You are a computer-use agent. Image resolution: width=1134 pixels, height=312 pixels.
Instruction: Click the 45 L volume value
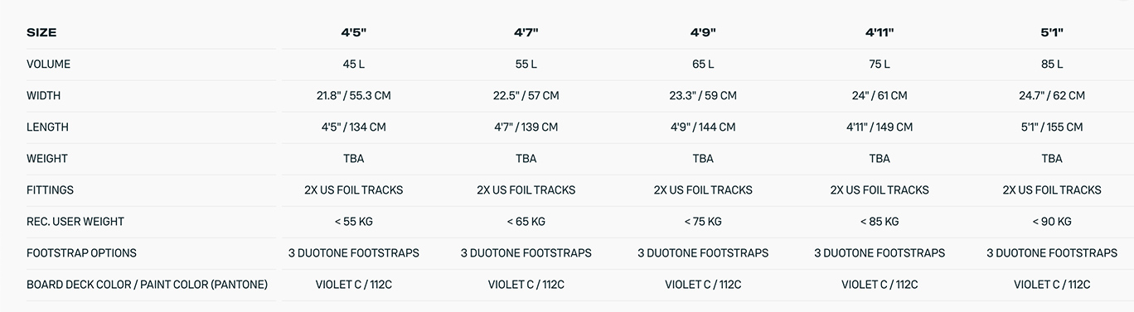click(353, 64)
